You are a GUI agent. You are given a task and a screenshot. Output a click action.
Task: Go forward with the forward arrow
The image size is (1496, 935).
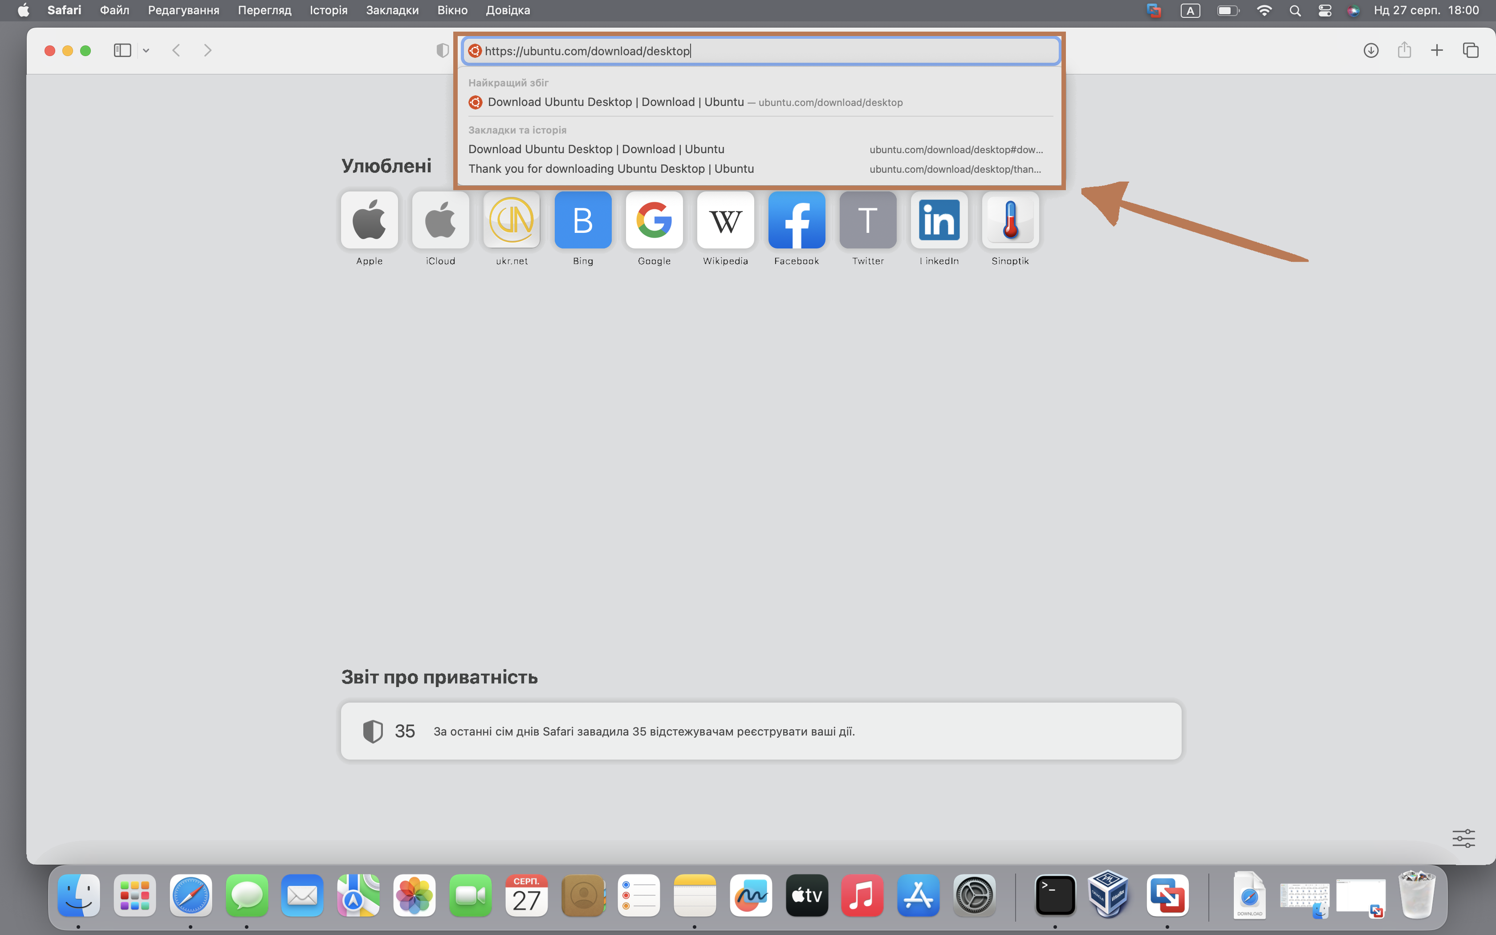pos(208,51)
